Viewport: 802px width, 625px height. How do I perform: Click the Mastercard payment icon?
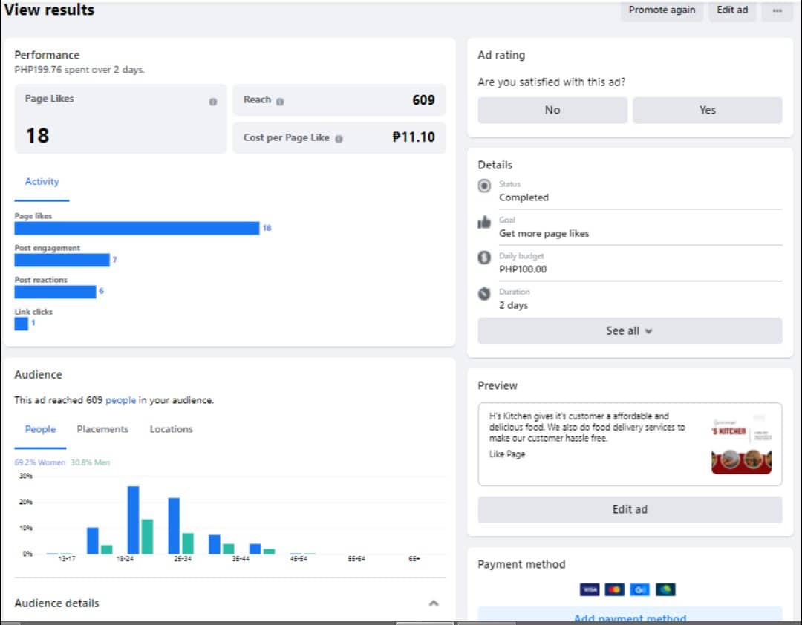click(x=614, y=589)
